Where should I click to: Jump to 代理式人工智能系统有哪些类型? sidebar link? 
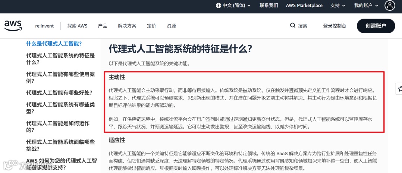point(60,108)
